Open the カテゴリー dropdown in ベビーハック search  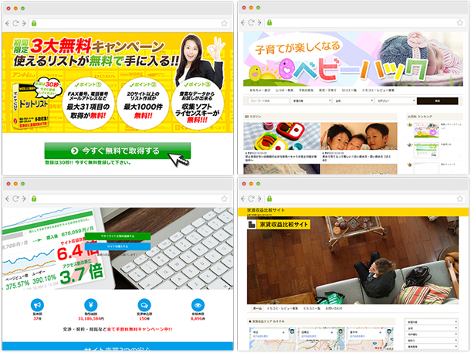click(x=395, y=101)
